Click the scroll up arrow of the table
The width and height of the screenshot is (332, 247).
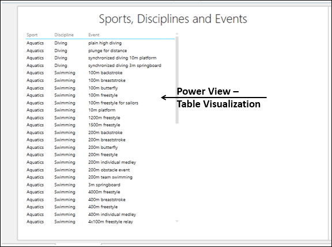coord(177,34)
